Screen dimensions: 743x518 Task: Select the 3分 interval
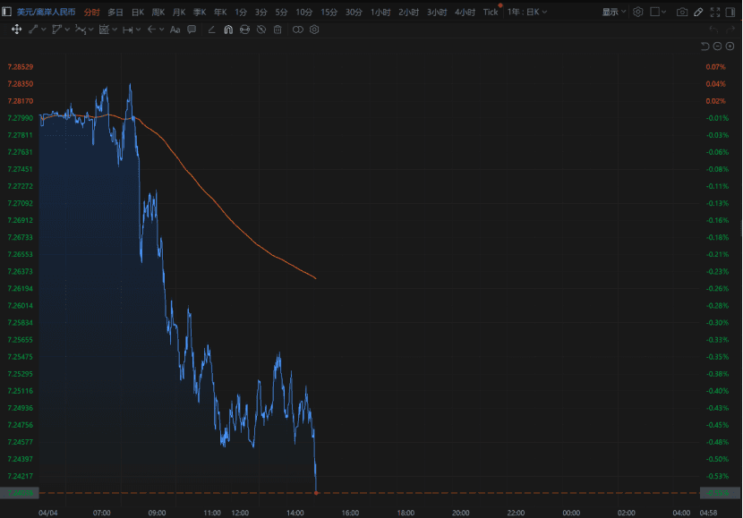coord(260,13)
